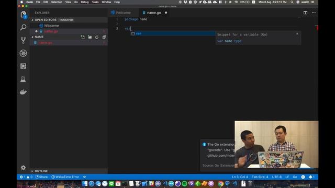Open the editor More Actions menu
335x188 pixels.
coord(314,13)
